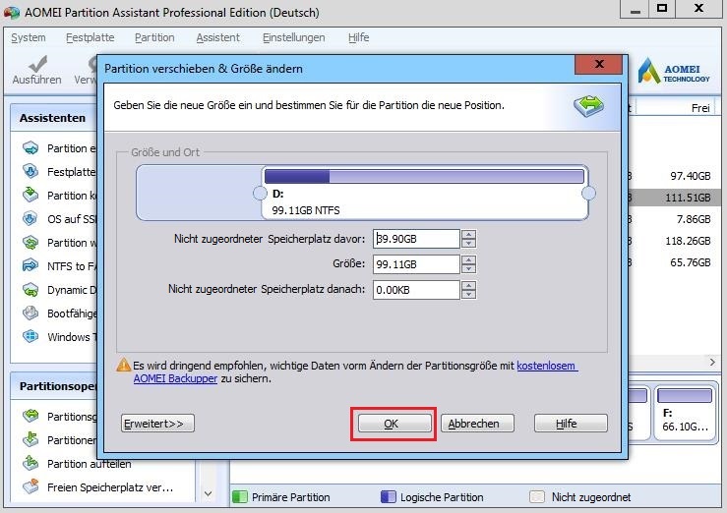727x513 pixels.
Task: Click the Primäre Partition legend swatch
Action: tap(240, 497)
